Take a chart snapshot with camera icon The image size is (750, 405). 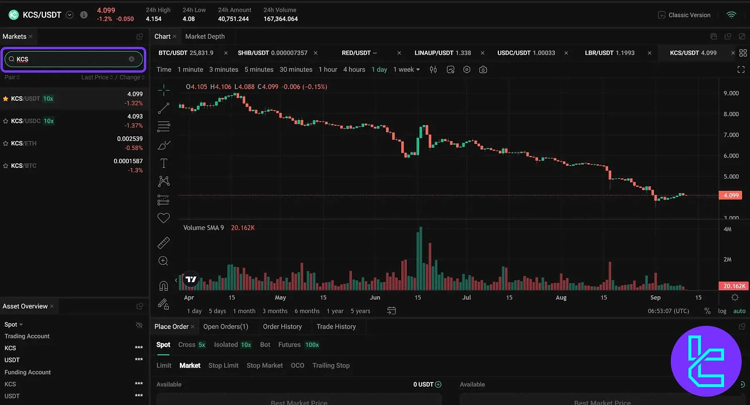[x=483, y=70]
